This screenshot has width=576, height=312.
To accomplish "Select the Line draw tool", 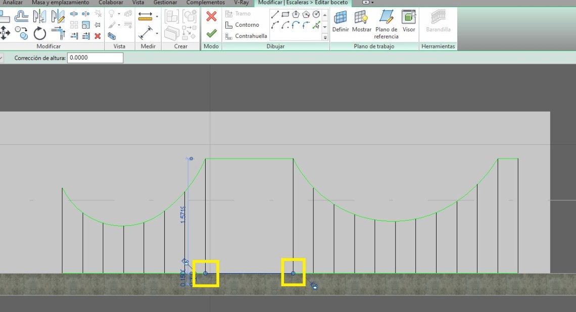I will pos(275,14).
